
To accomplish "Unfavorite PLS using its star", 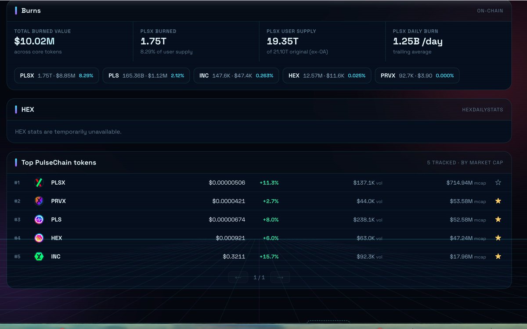I will [x=498, y=219].
